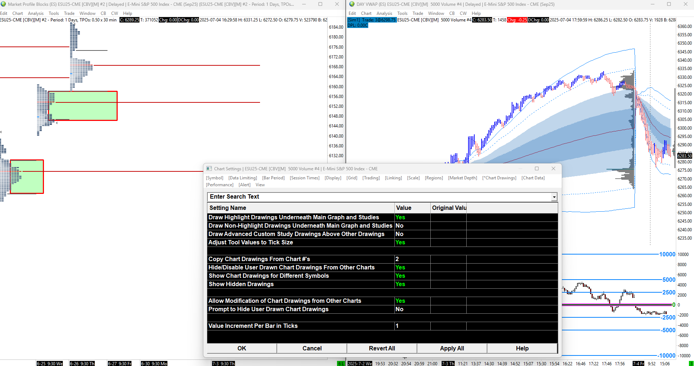Toggle Adjust Tool Values to Tick Size value
This screenshot has height=366, width=694.
(x=413, y=242)
